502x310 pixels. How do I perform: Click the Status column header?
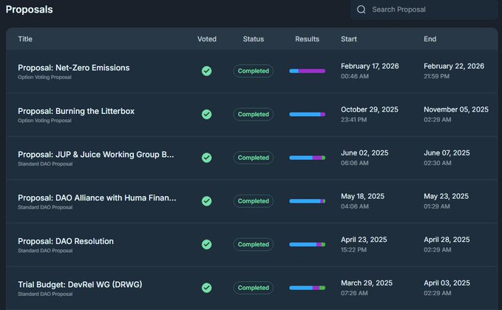pos(254,39)
